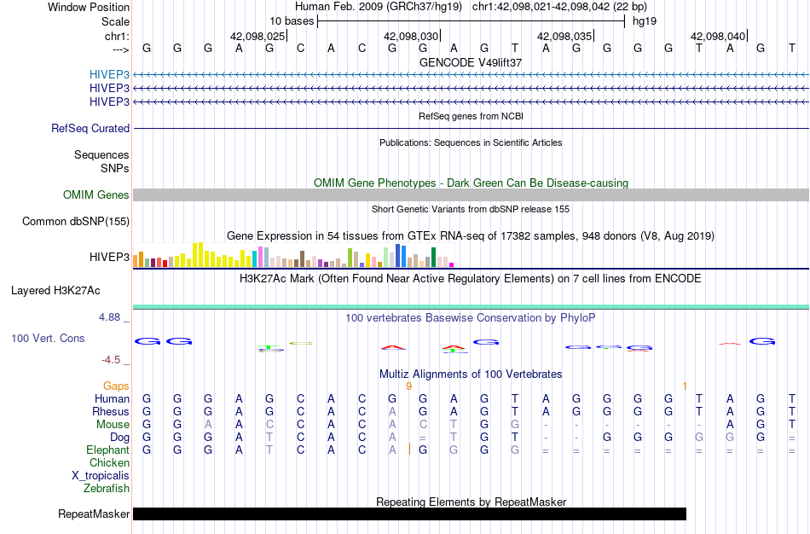810x534 pixels.
Task: Click the Zebrafish alignment row label
Action: 107,489
